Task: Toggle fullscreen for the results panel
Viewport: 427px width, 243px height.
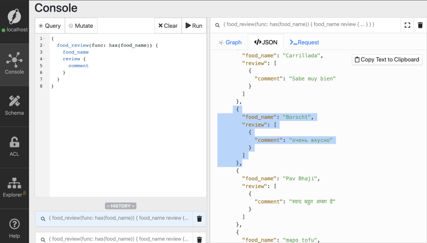Action: (x=407, y=25)
